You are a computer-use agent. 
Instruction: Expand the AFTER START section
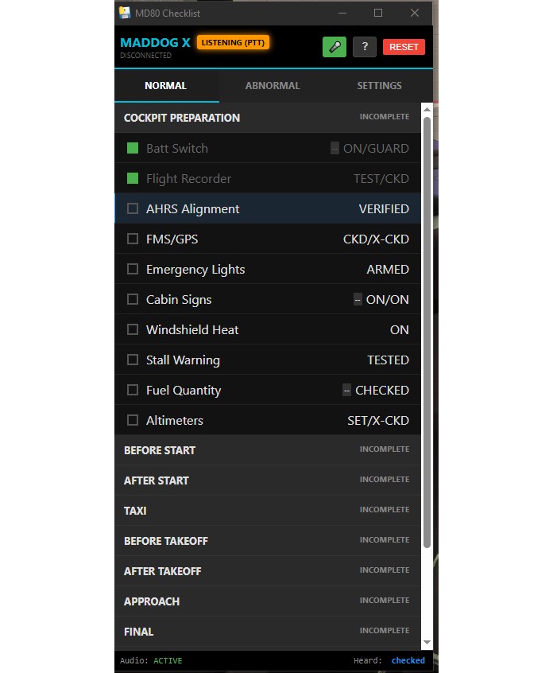tap(268, 480)
